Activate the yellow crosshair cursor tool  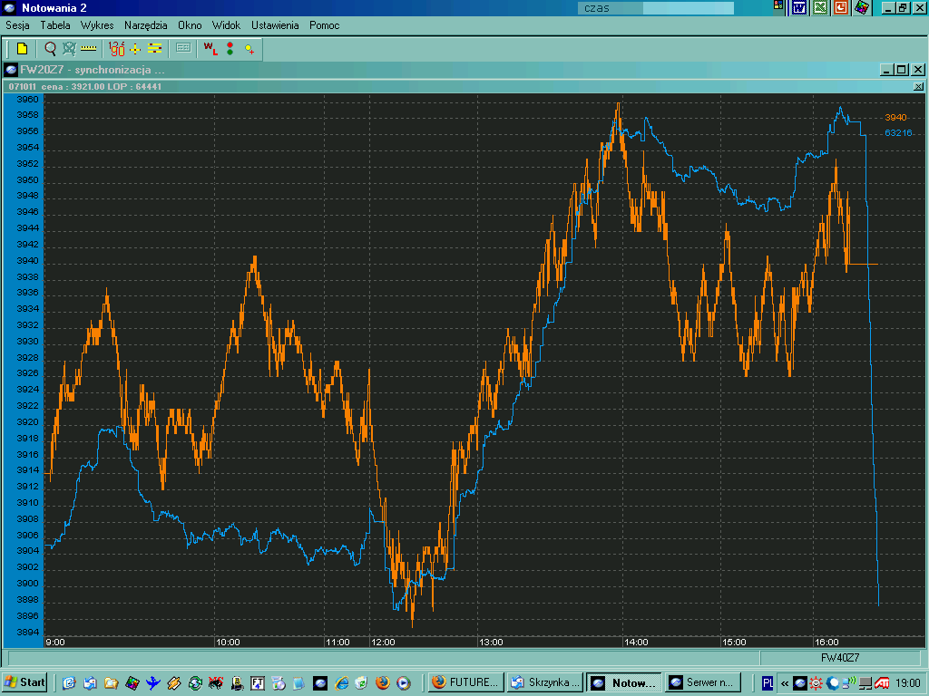[135, 49]
